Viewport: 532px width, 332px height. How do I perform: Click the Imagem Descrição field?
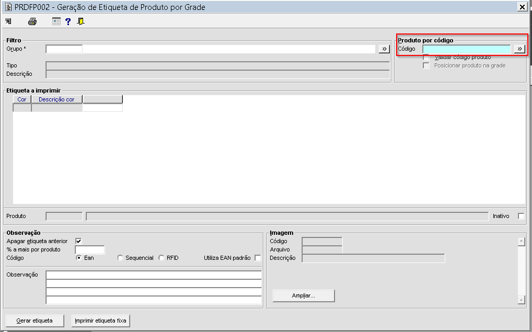373,258
